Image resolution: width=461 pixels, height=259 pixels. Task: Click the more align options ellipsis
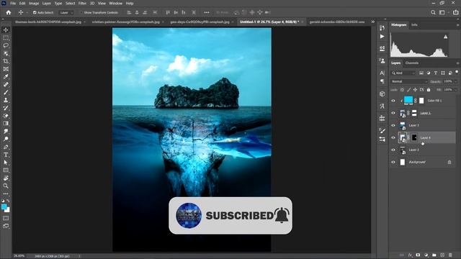[207, 13]
